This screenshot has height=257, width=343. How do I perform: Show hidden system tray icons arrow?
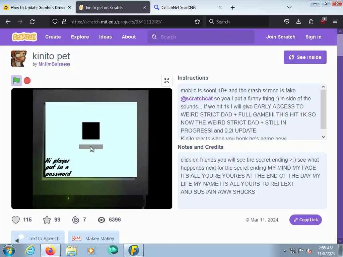point(285,251)
